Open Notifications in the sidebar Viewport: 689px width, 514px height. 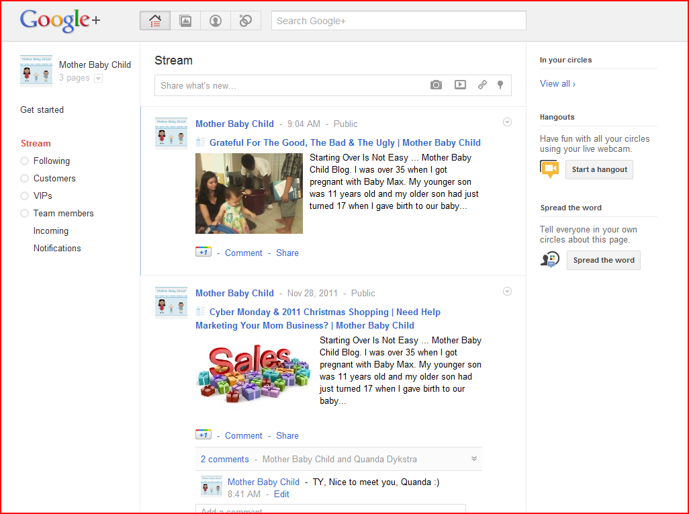click(x=57, y=249)
